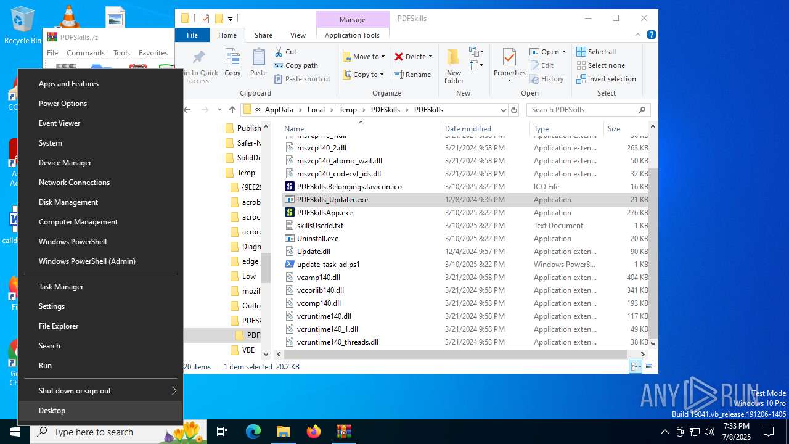Click Select all in the ribbon
Screen dimensions: 789x444
point(596,52)
